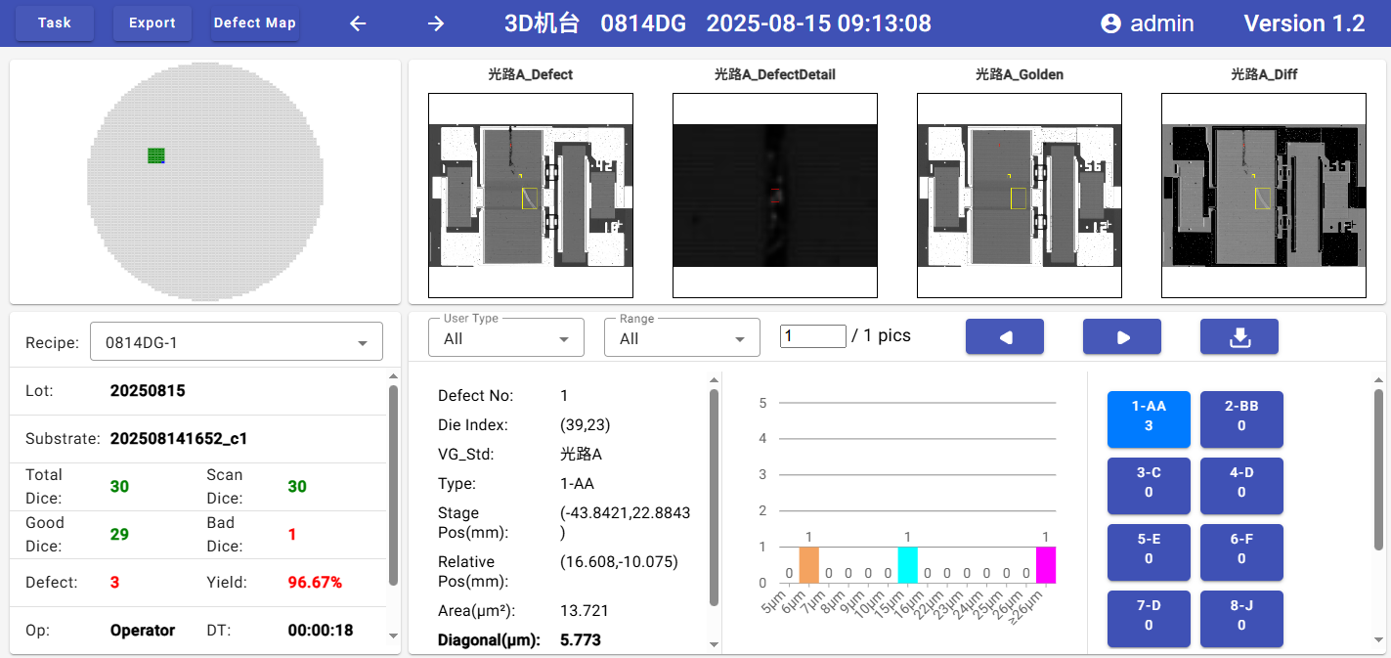1391x658 pixels.
Task: Click the cyan 15µm histogram bar
Action: point(907,565)
